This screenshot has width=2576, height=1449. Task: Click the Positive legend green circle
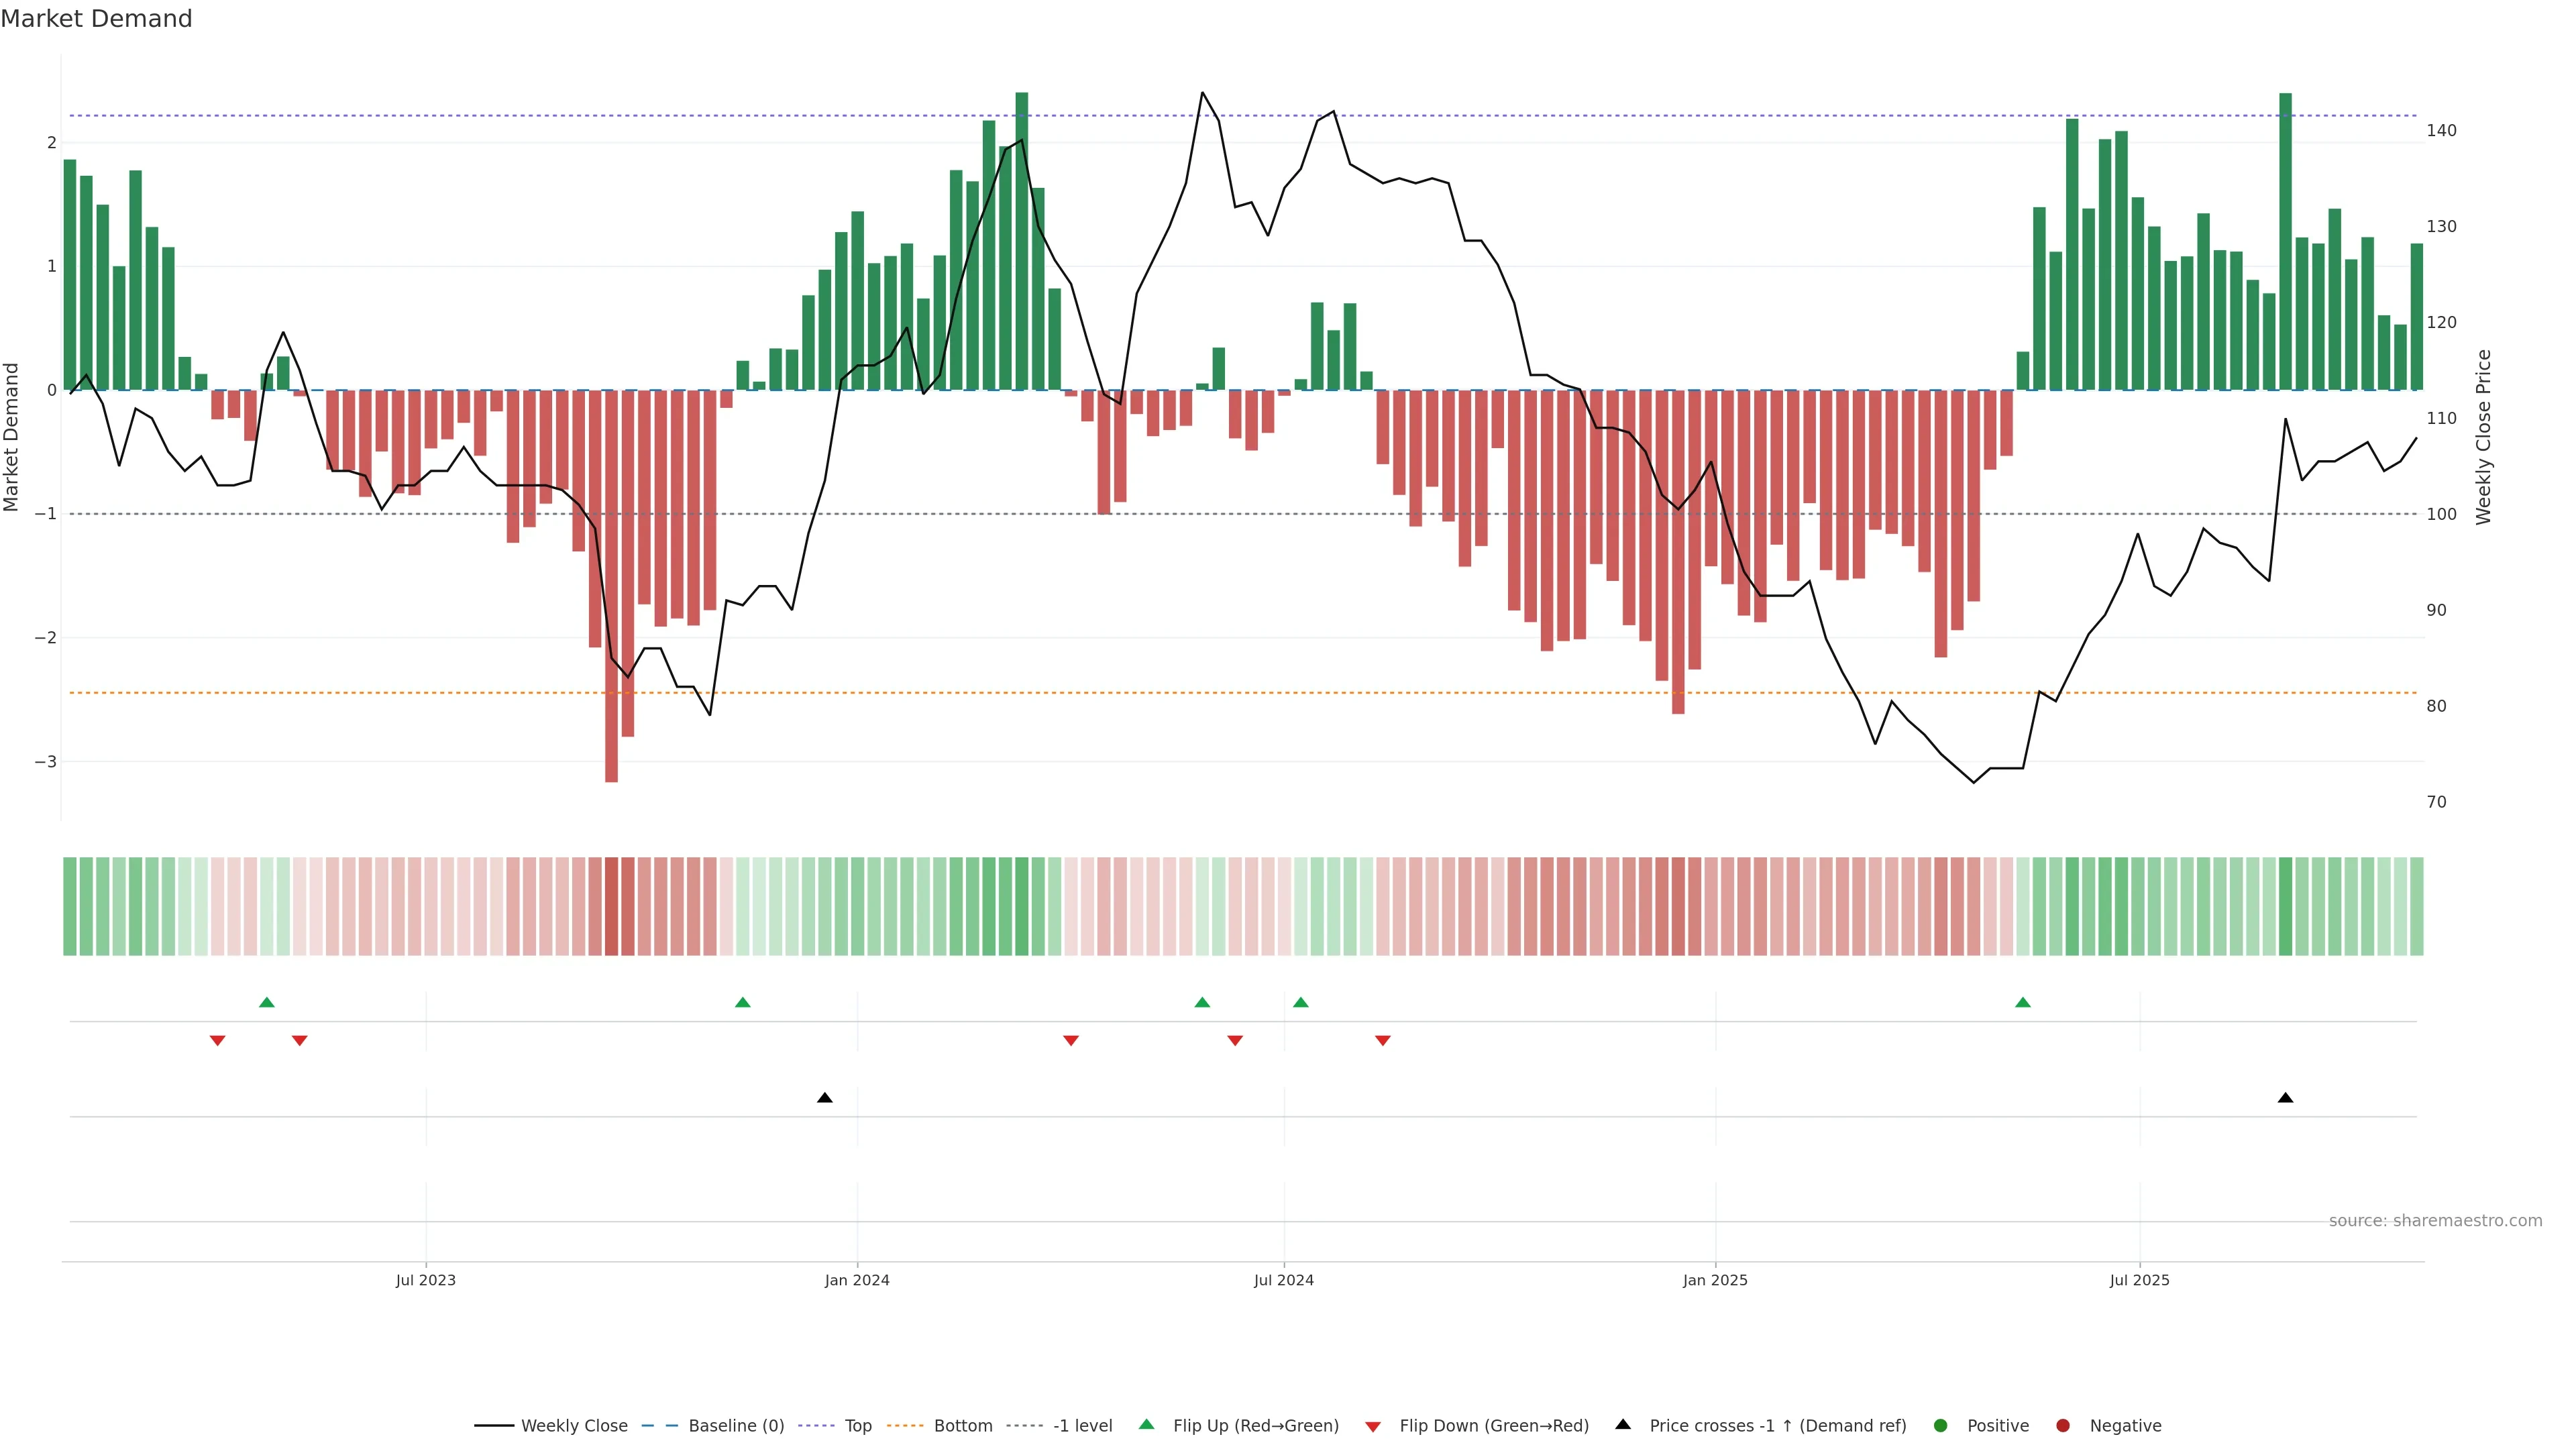[x=1941, y=1425]
